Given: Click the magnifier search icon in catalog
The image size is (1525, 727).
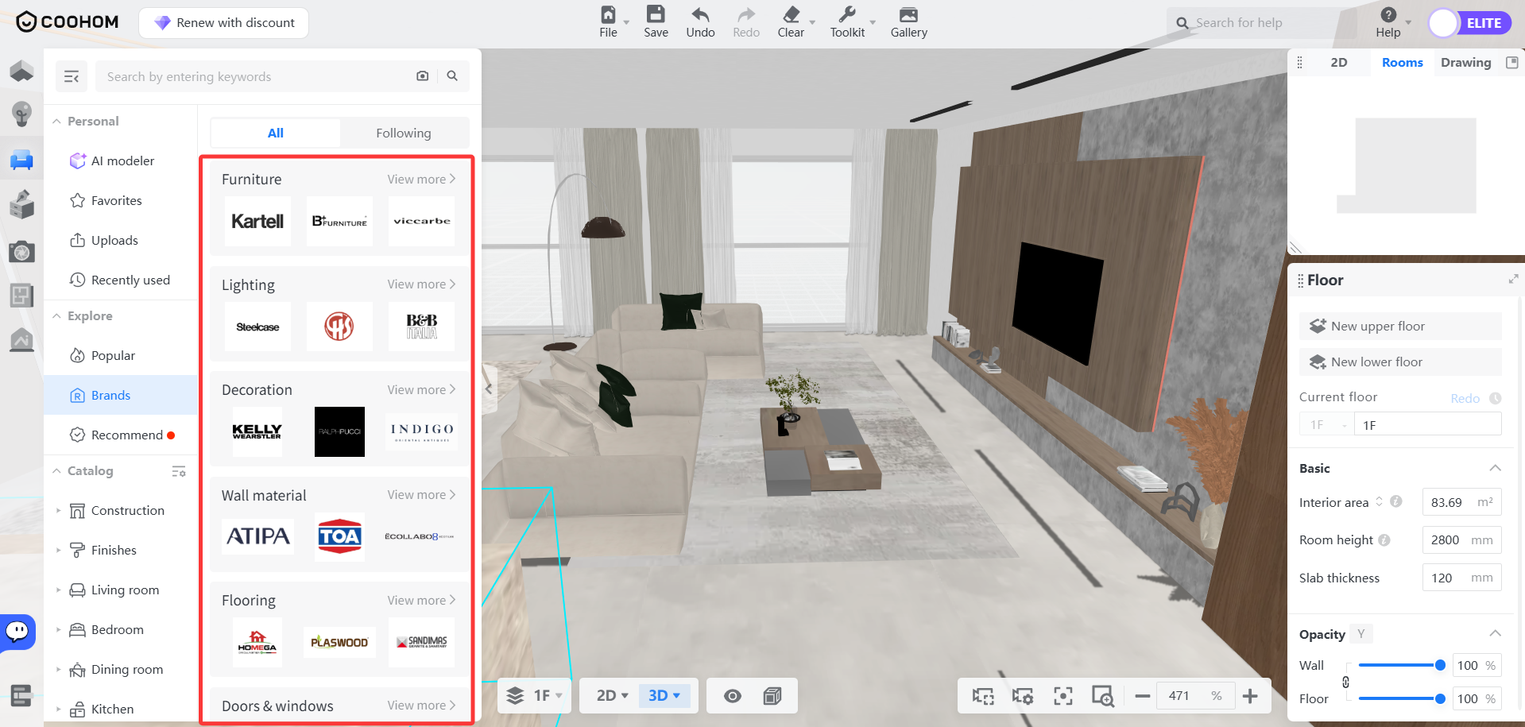Looking at the screenshot, I should [452, 76].
